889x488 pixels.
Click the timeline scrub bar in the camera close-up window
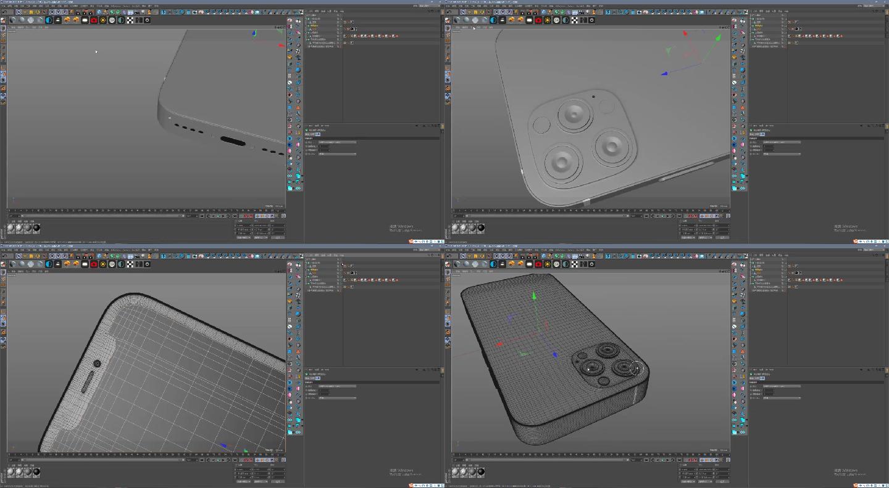[547, 216]
